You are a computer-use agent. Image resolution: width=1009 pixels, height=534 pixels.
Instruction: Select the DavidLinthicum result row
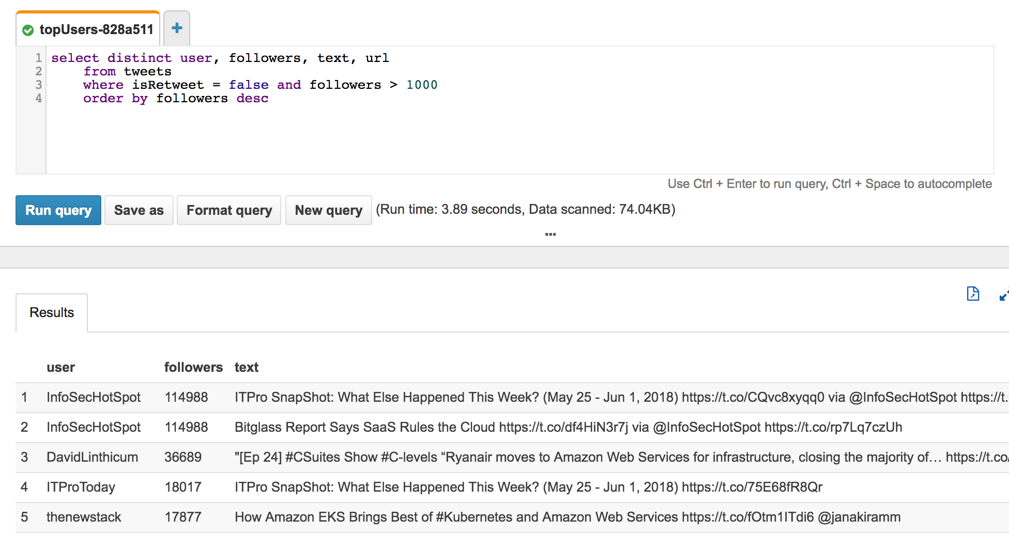tap(512, 457)
